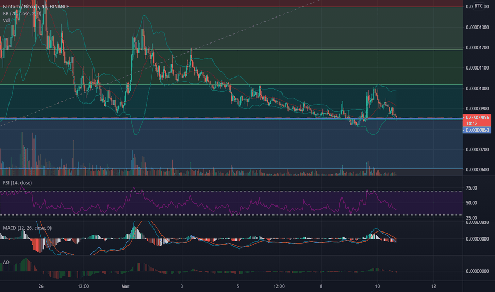Click the 26 date label on time axis

tap(41, 286)
